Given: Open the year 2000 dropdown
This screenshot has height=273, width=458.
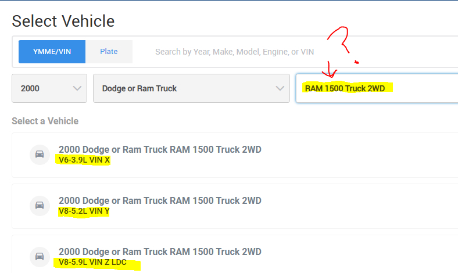Looking at the screenshot, I should (49, 88).
